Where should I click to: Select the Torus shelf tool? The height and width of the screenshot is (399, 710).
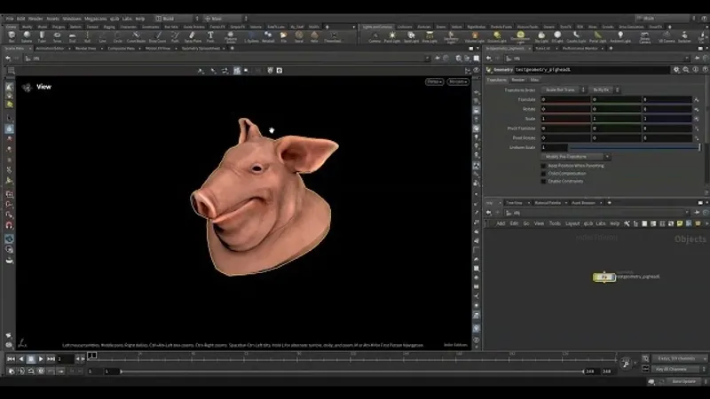click(x=57, y=36)
